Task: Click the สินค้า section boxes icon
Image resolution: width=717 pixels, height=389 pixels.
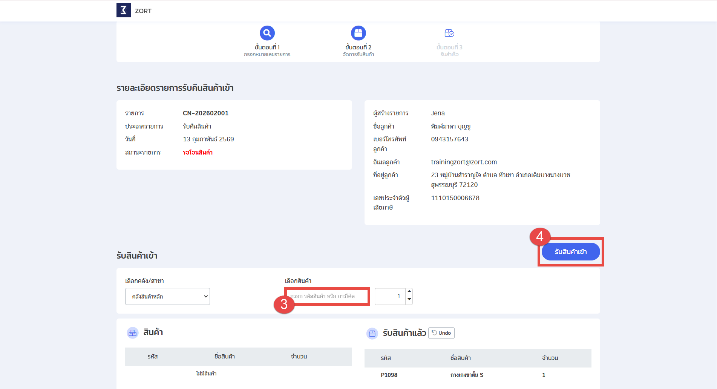Action: coord(132,333)
